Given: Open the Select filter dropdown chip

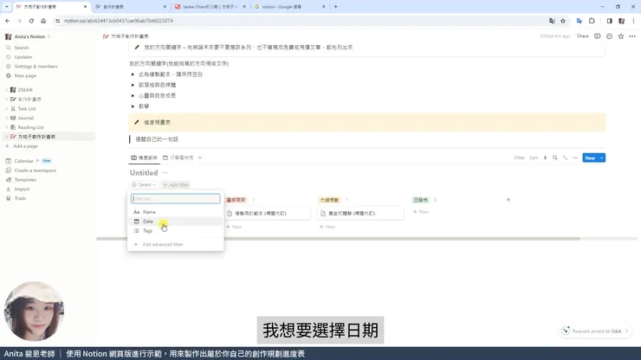Looking at the screenshot, I should coord(144,184).
